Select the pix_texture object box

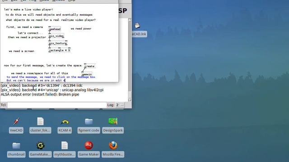(58, 43)
